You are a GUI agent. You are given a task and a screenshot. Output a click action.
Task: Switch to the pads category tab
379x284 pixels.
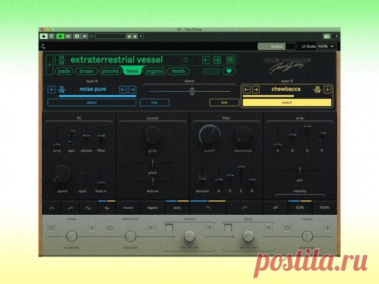coord(64,71)
